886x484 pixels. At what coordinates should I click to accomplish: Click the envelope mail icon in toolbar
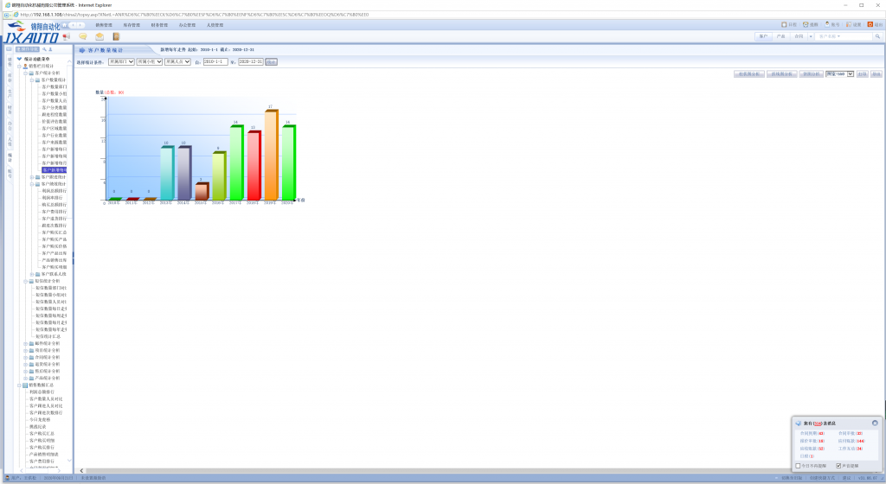(x=100, y=36)
